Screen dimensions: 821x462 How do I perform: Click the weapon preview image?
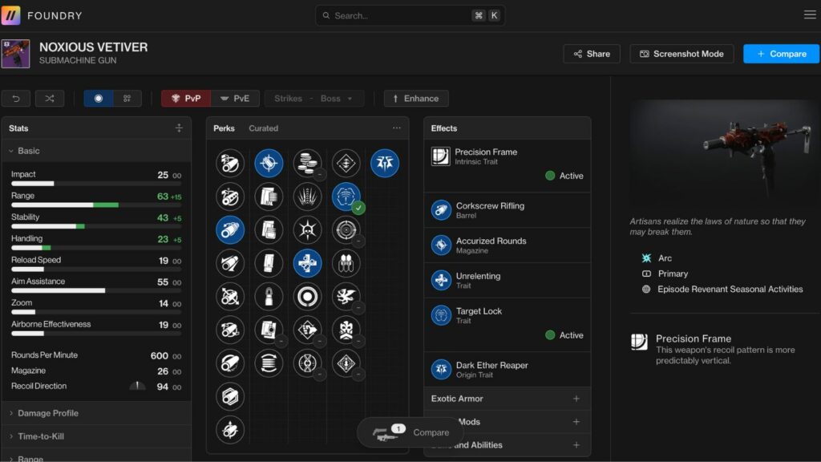(725, 152)
